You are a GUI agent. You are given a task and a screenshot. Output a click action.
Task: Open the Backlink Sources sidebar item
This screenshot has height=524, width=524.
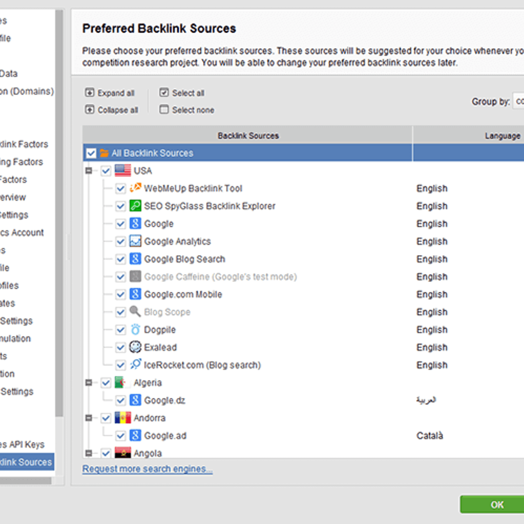[x=27, y=462]
